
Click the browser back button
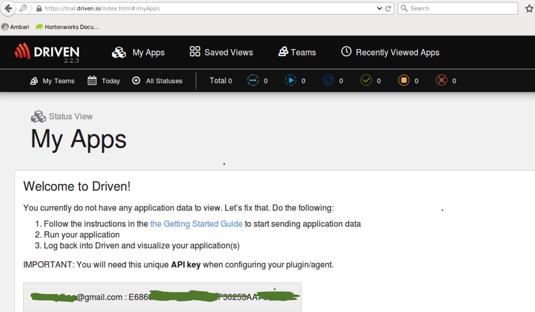[x=8, y=8]
